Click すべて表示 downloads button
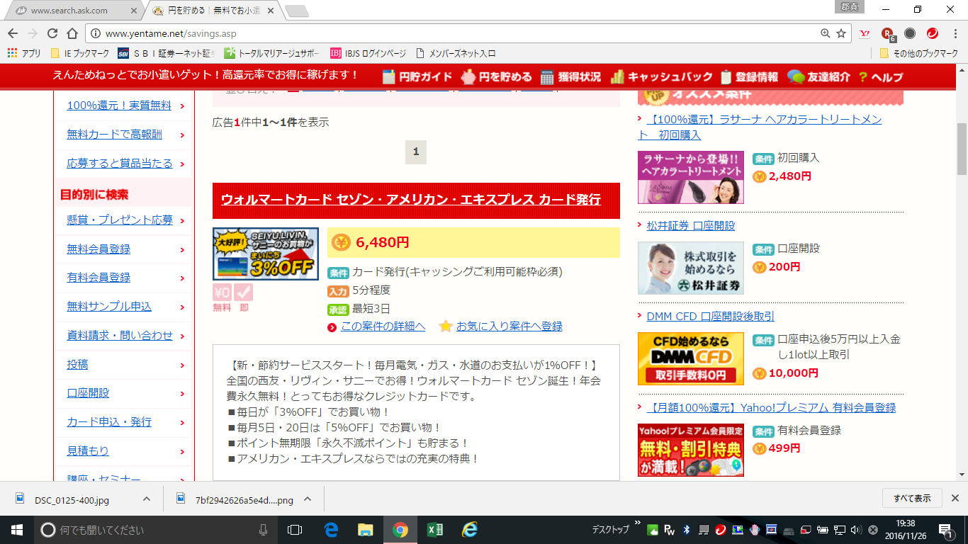The width and height of the screenshot is (968, 544). [912, 498]
